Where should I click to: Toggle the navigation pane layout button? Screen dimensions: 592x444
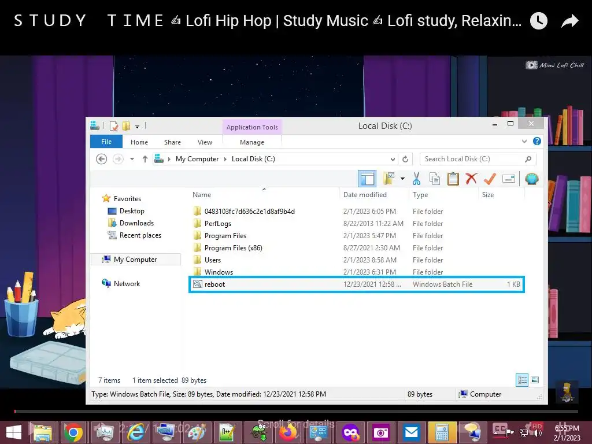[367, 179]
